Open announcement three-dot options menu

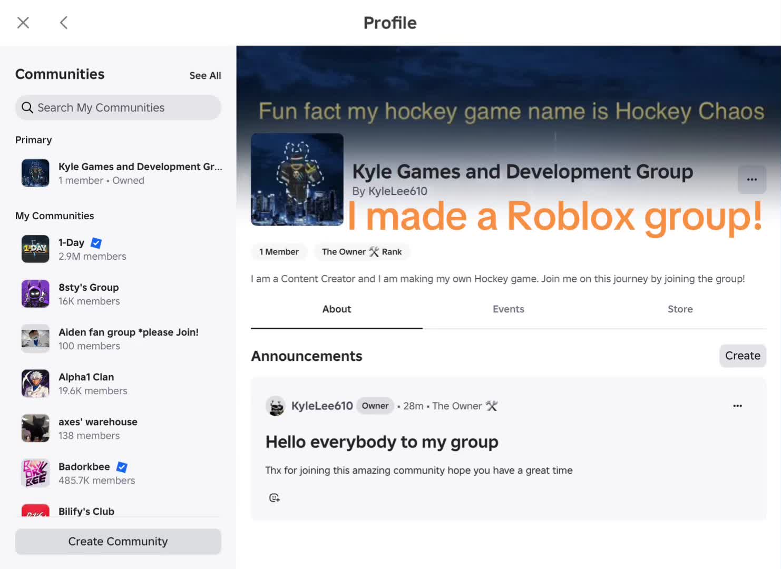click(737, 406)
